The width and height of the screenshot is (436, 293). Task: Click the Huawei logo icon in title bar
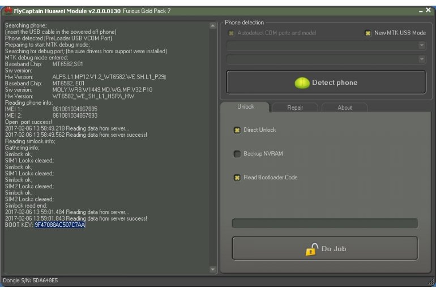8,11
